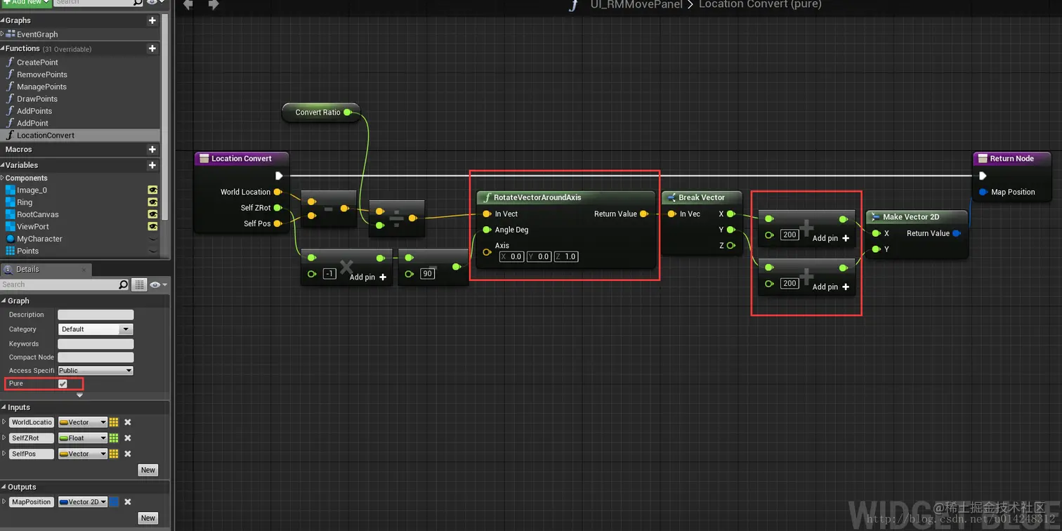Collapse the Graph details section
The width and height of the screenshot is (1062, 531).
coord(4,301)
